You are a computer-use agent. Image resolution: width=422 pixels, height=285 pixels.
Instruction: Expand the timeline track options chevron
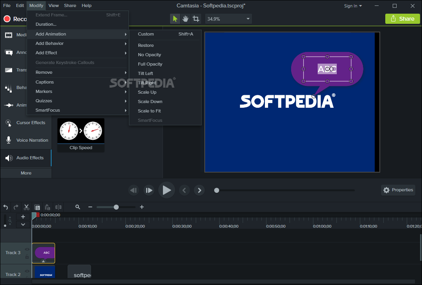[23, 224]
